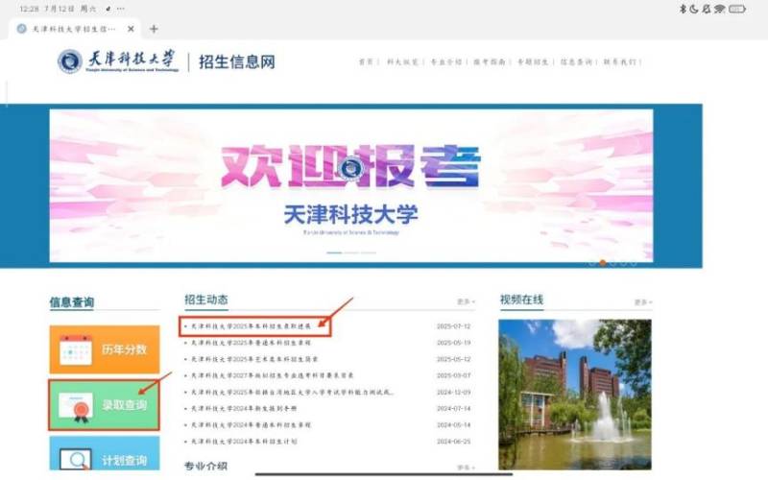
Task: Expand 更多 next to 专业介绍 heading
Action: point(466,468)
